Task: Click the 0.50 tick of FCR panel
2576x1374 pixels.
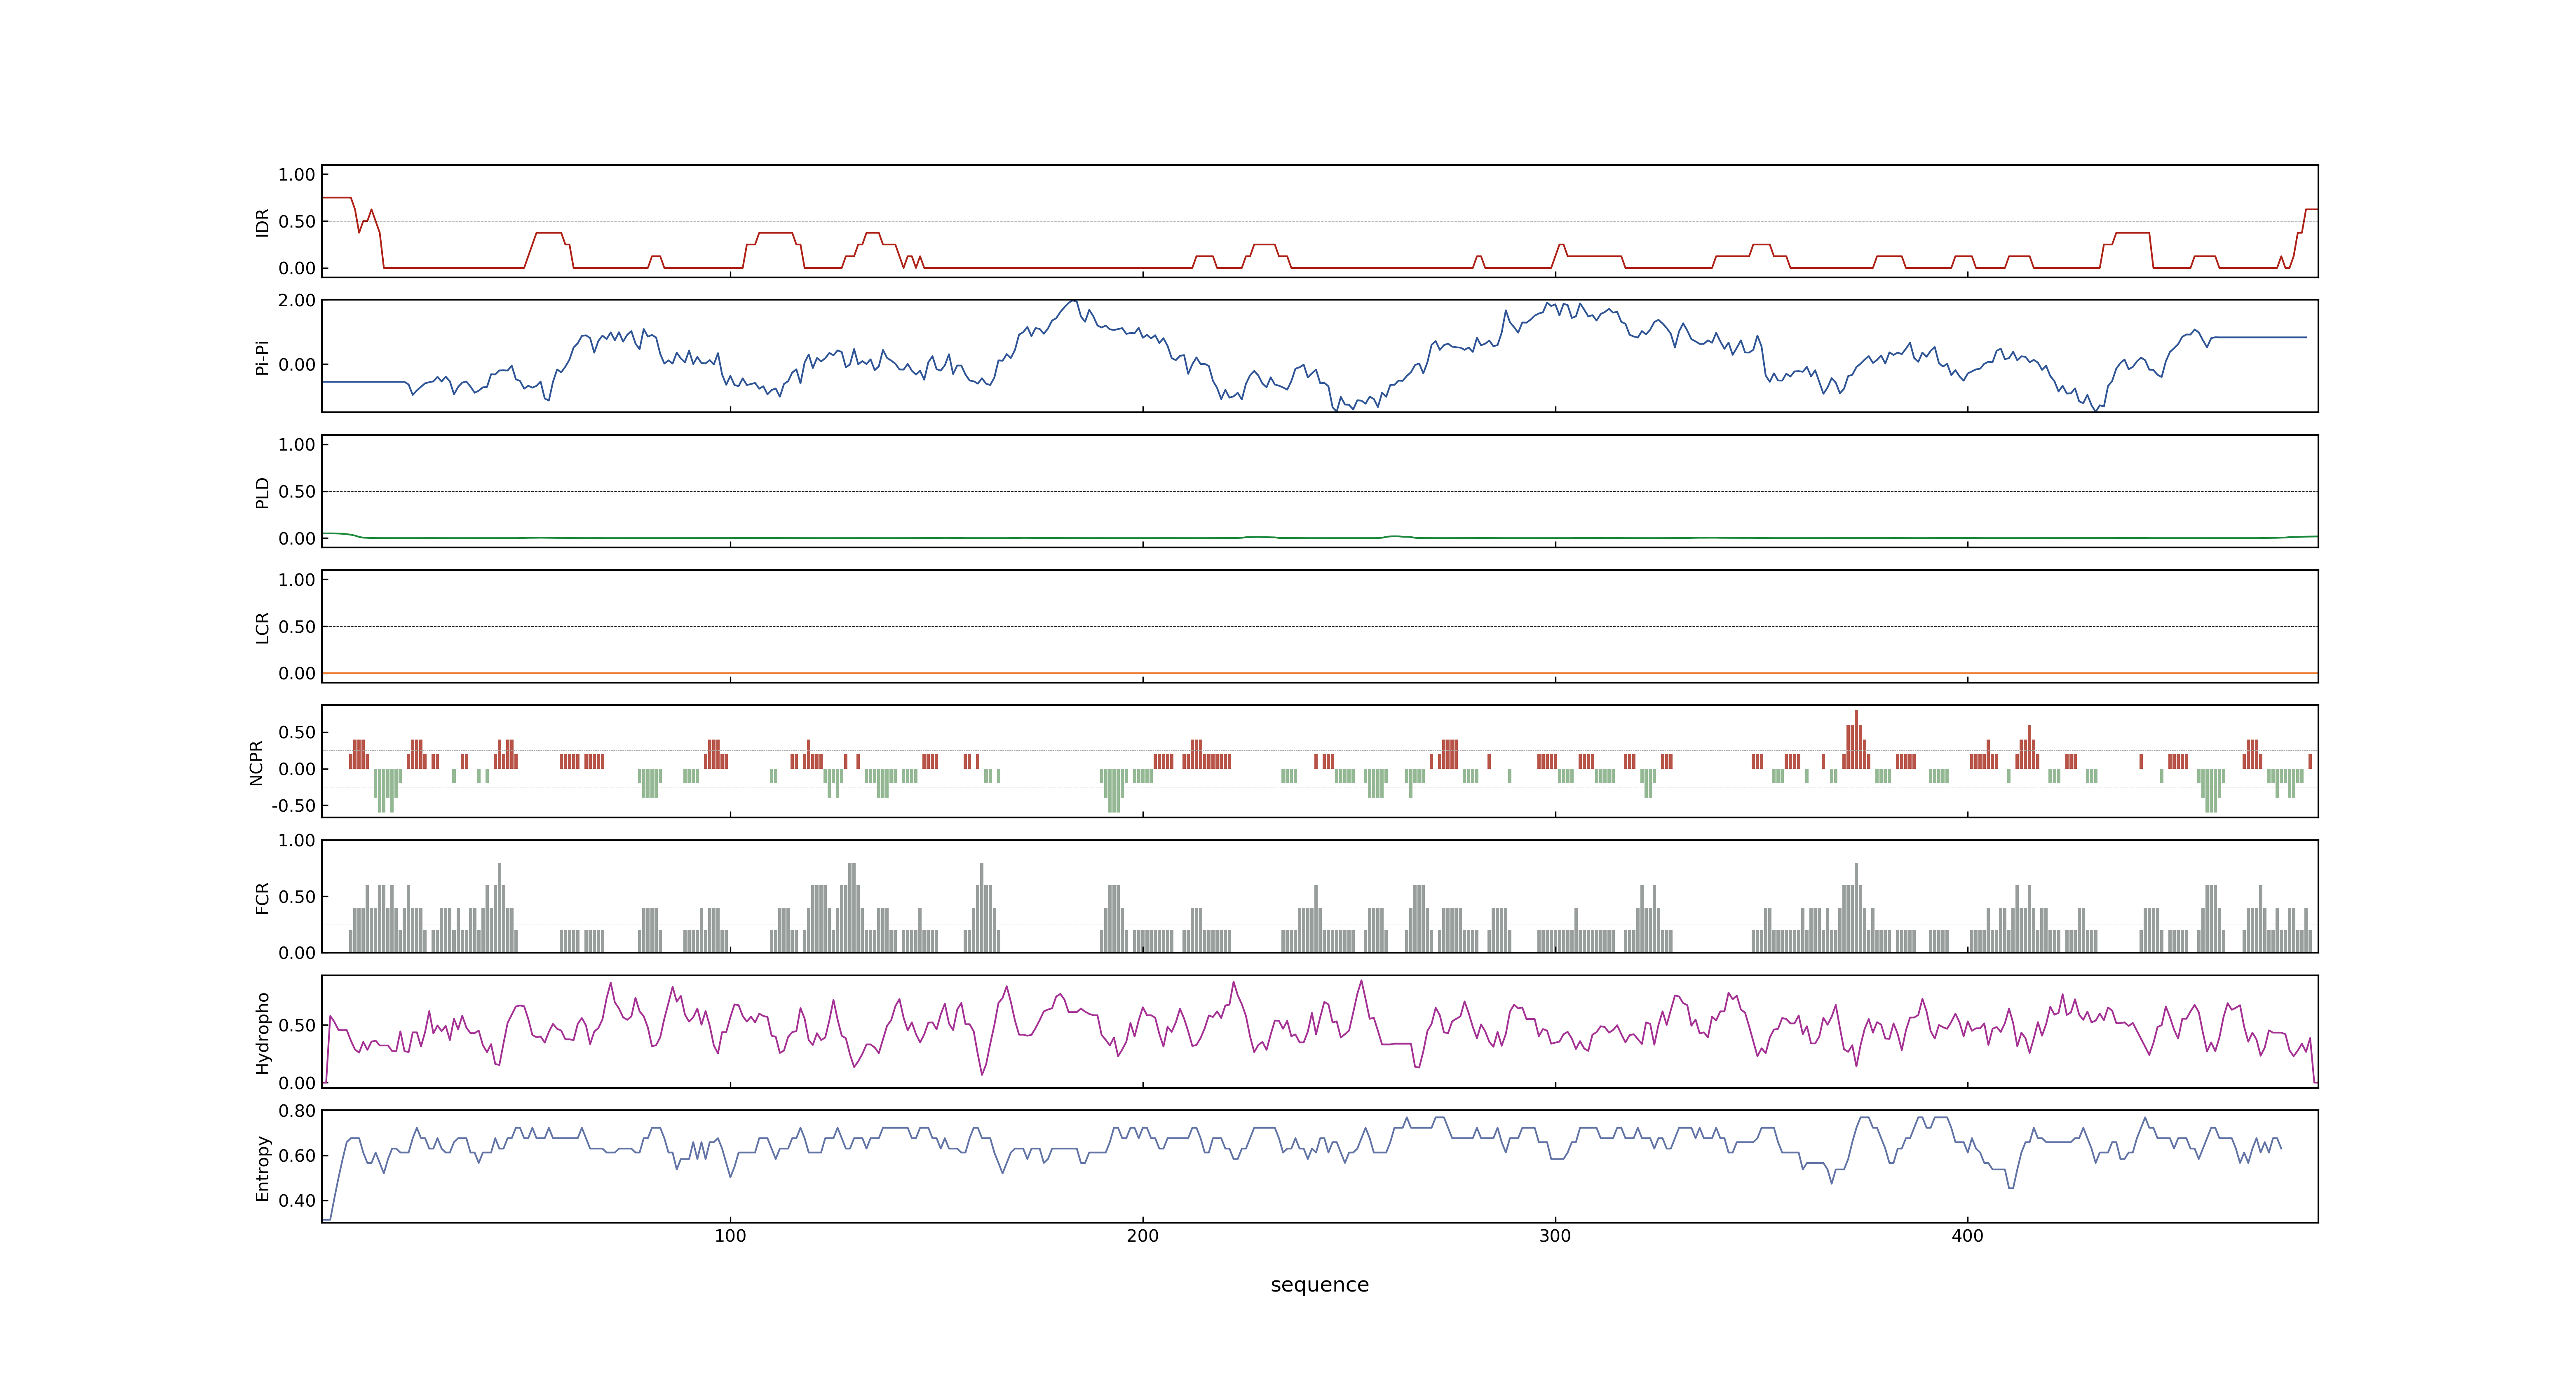Action: click(x=297, y=897)
